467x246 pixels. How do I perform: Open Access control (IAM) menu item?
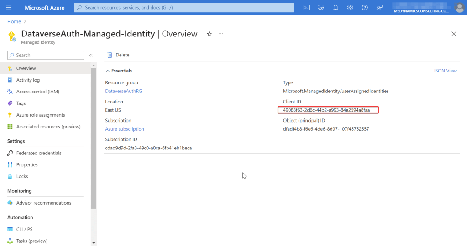pyautogui.click(x=37, y=92)
